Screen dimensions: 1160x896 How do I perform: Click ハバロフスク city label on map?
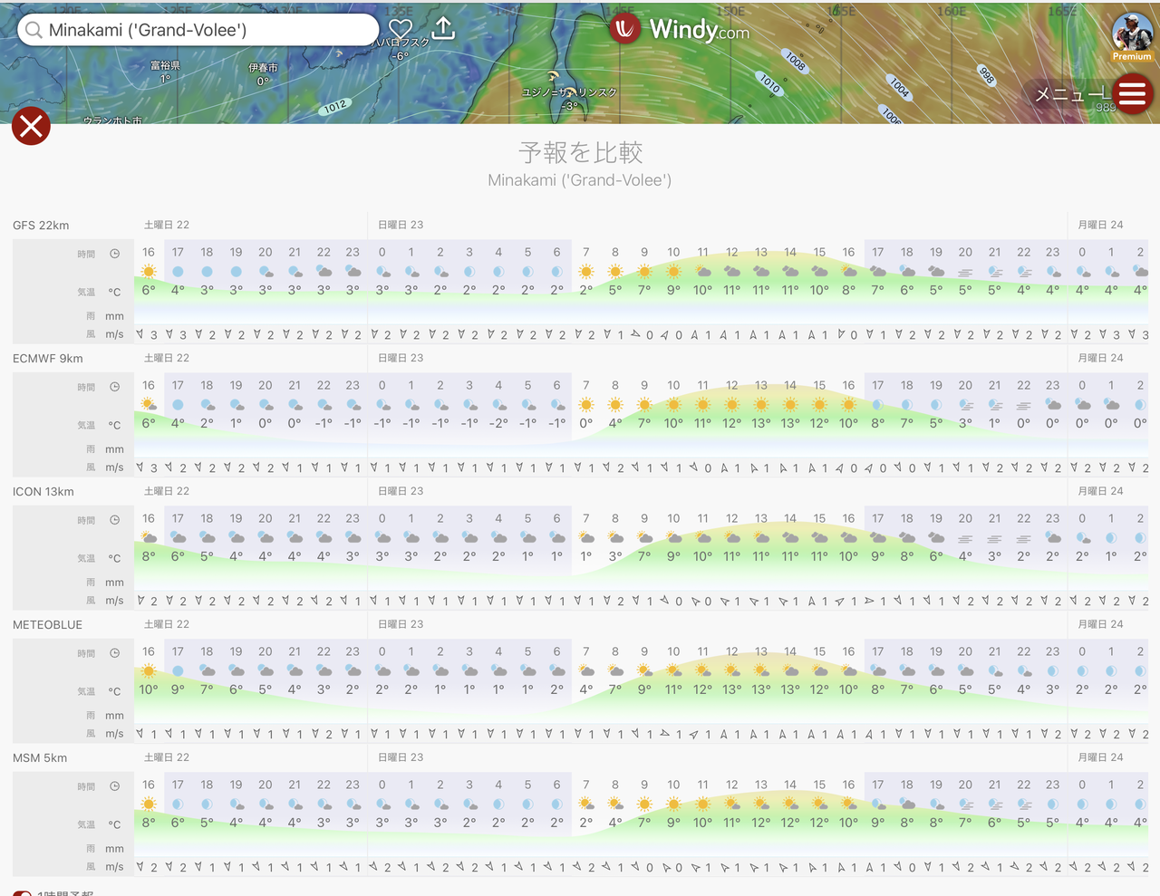click(x=401, y=43)
